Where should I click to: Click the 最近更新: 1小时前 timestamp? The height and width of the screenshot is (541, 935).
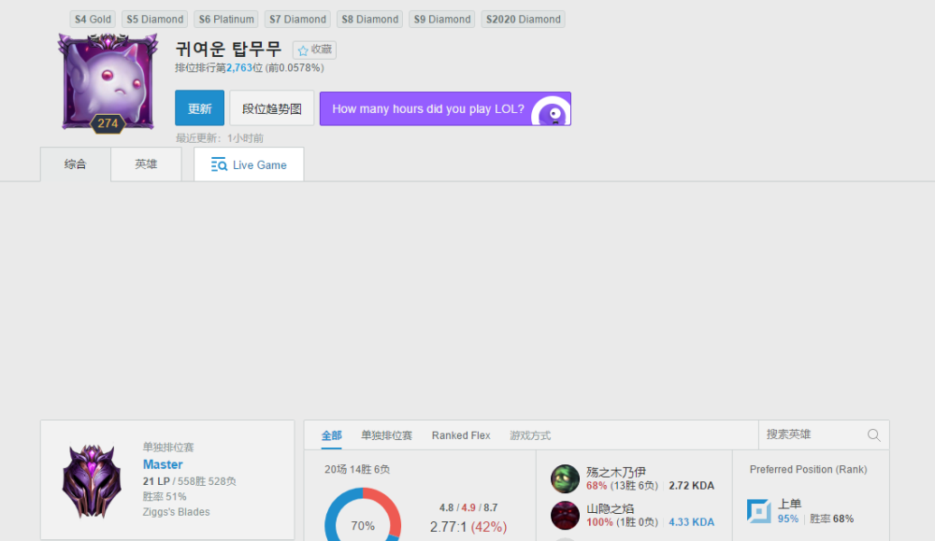tap(220, 138)
